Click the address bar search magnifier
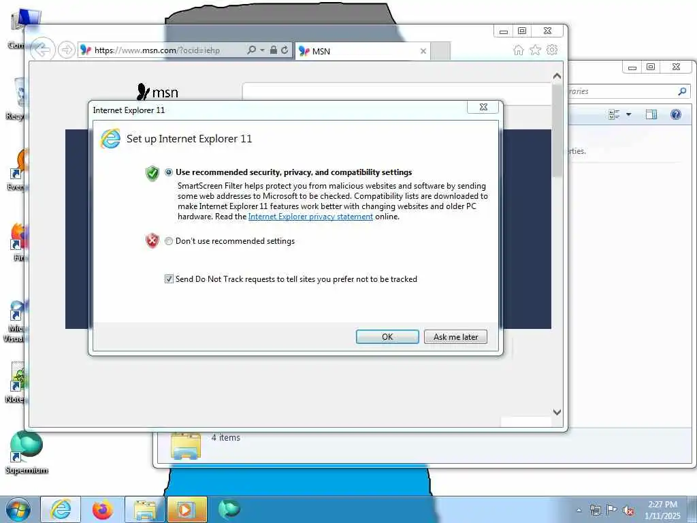697x523 pixels. pyautogui.click(x=252, y=50)
